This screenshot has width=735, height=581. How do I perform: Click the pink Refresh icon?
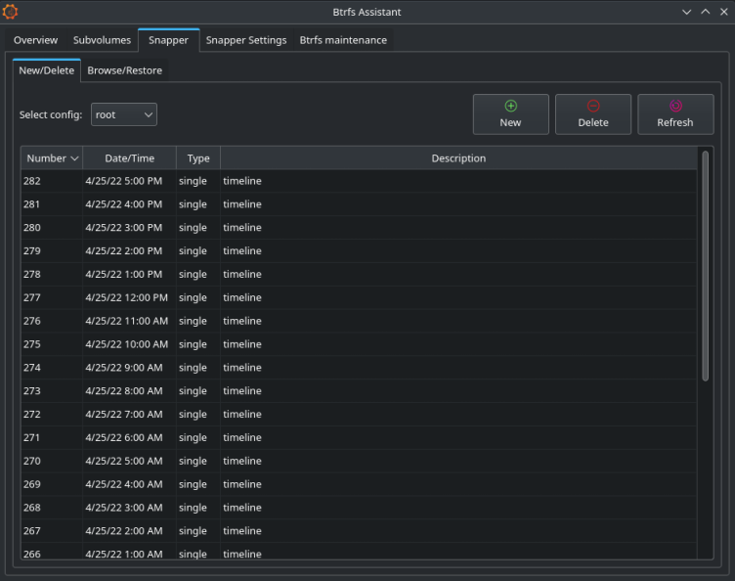coord(674,106)
